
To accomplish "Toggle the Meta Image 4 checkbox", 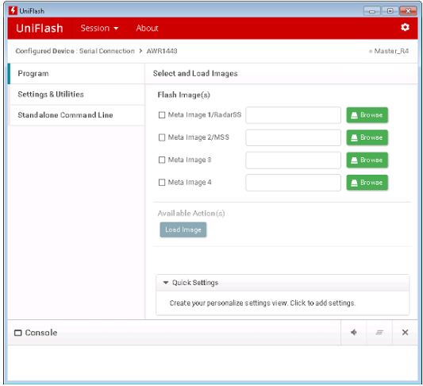I will coord(162,183).
